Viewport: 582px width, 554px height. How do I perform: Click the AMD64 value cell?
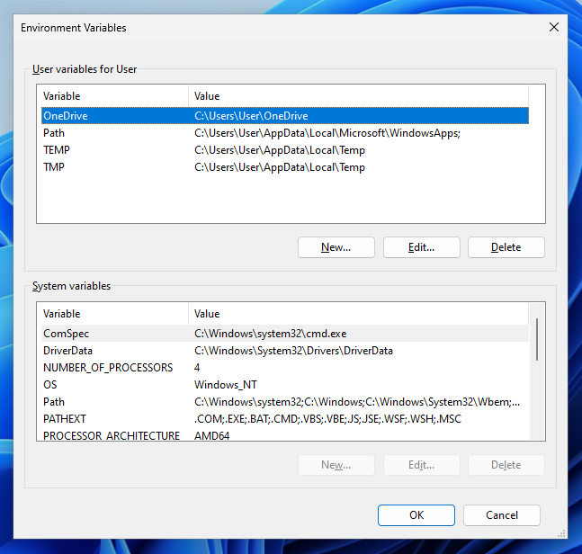[211, 435]
